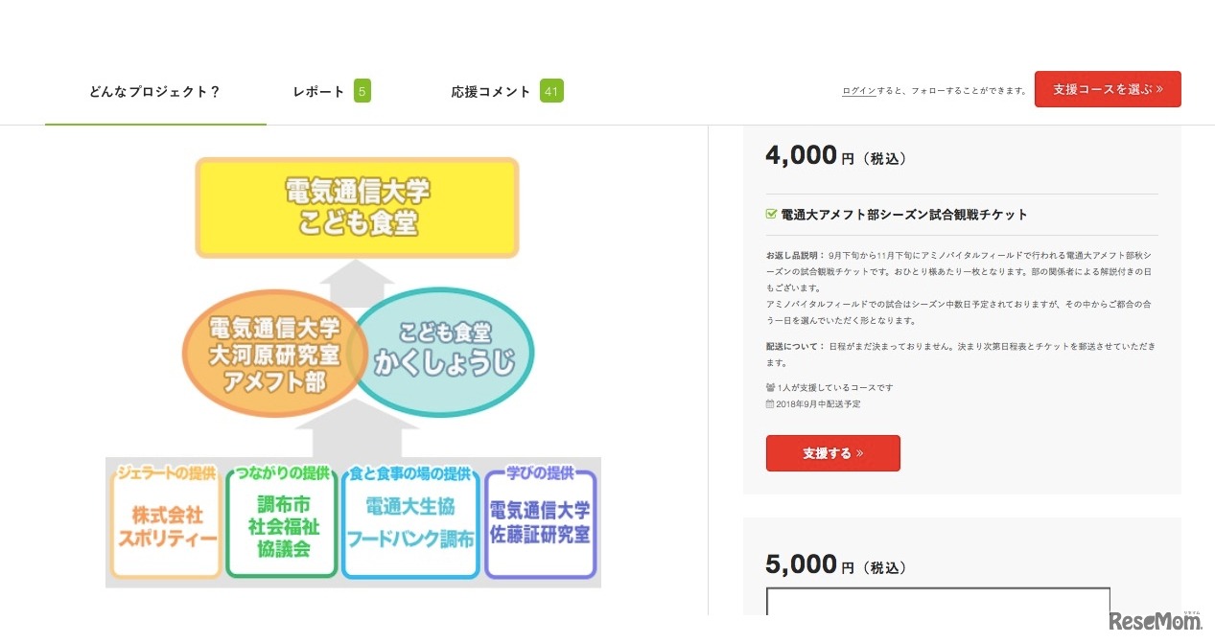The height and width of the screenshot is (643, 1215).
Task: Click the yellow 電気通信大学こども食堂 box in diagram
Action: tap(357, 207)
